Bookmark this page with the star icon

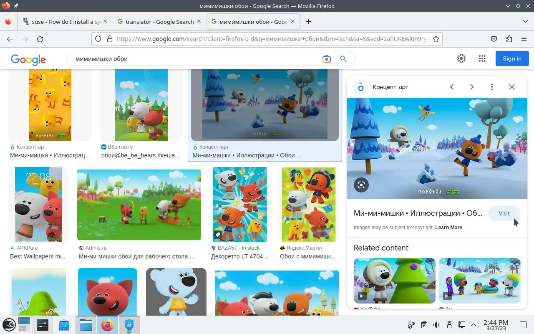[436, 39]
